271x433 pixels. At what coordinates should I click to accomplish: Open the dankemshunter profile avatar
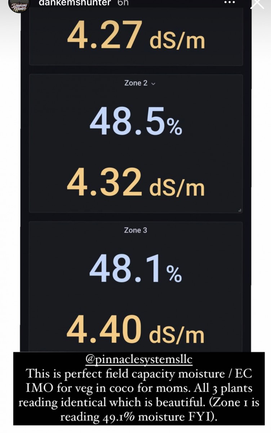click(18, 5)
